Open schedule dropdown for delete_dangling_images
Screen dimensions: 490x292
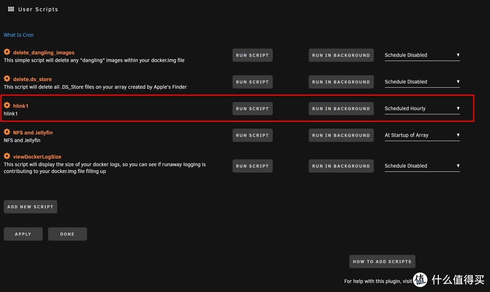coord(422,55)
